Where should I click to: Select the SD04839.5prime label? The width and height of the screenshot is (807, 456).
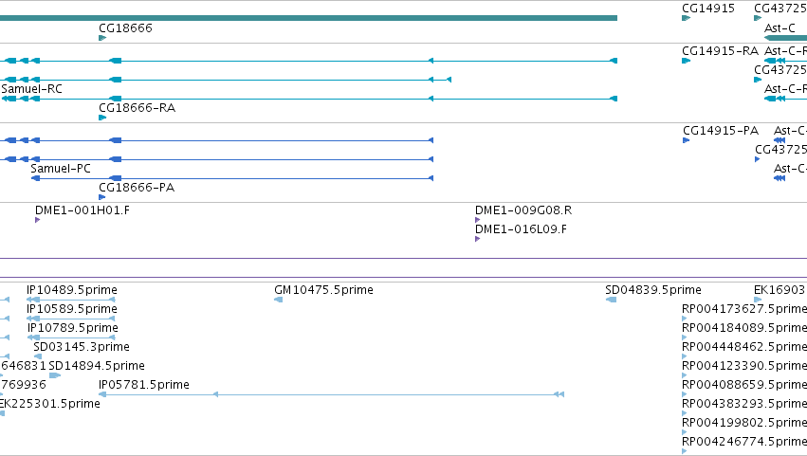(x=653, y=290)
